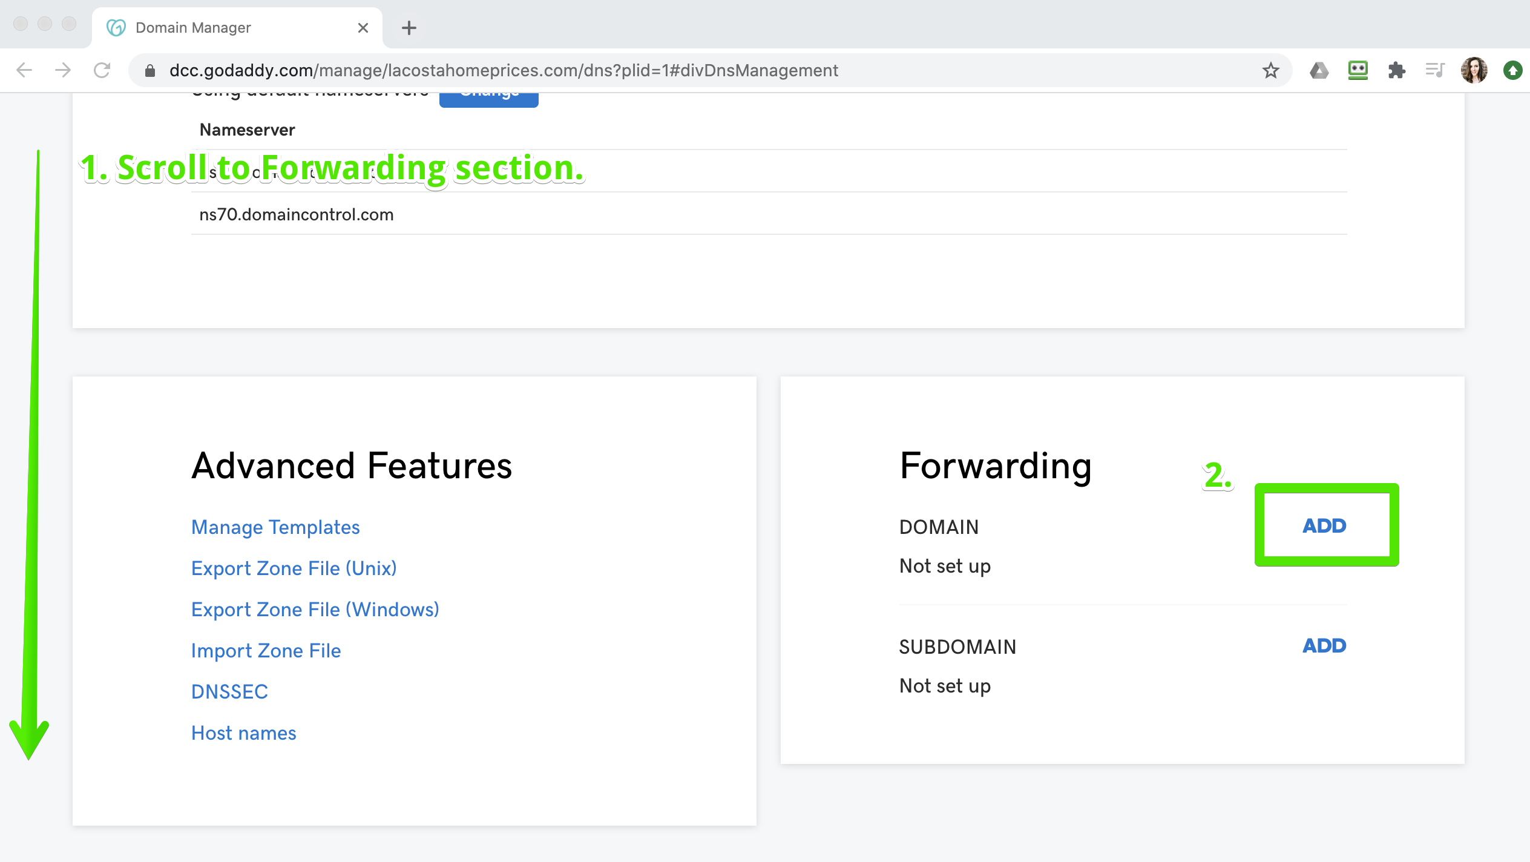Click ADD for domain forwarding
This screenshot has height=862, width=1530.
pos(1324,525)
